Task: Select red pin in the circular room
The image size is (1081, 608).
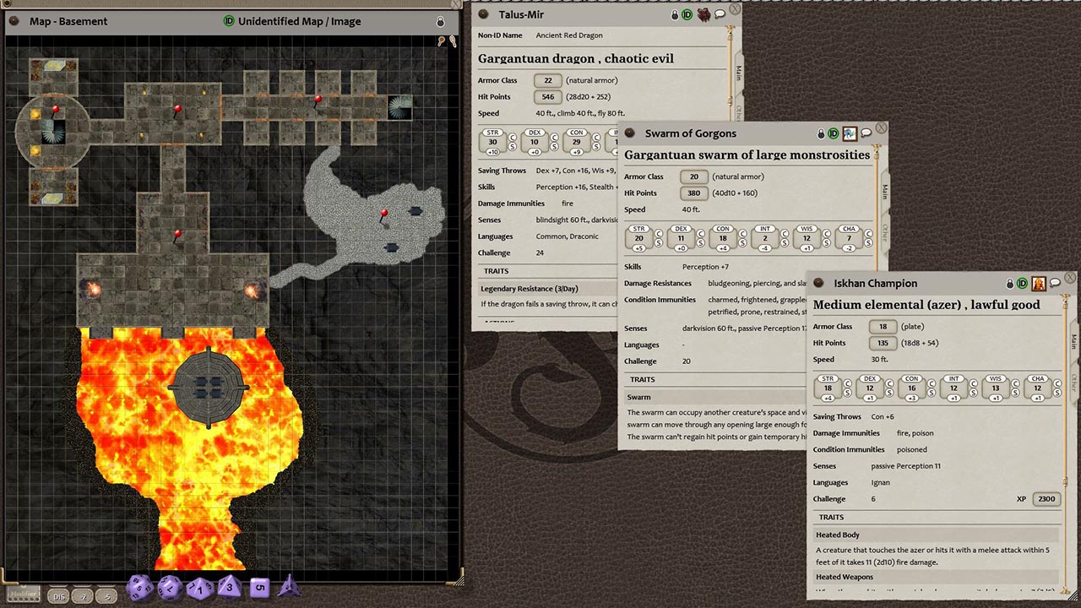Action: [57, 111]
